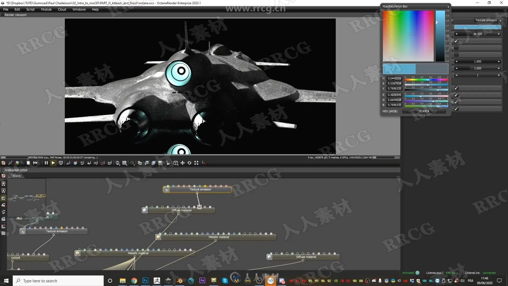Open the Cloud menu

[x=62, y=9]
